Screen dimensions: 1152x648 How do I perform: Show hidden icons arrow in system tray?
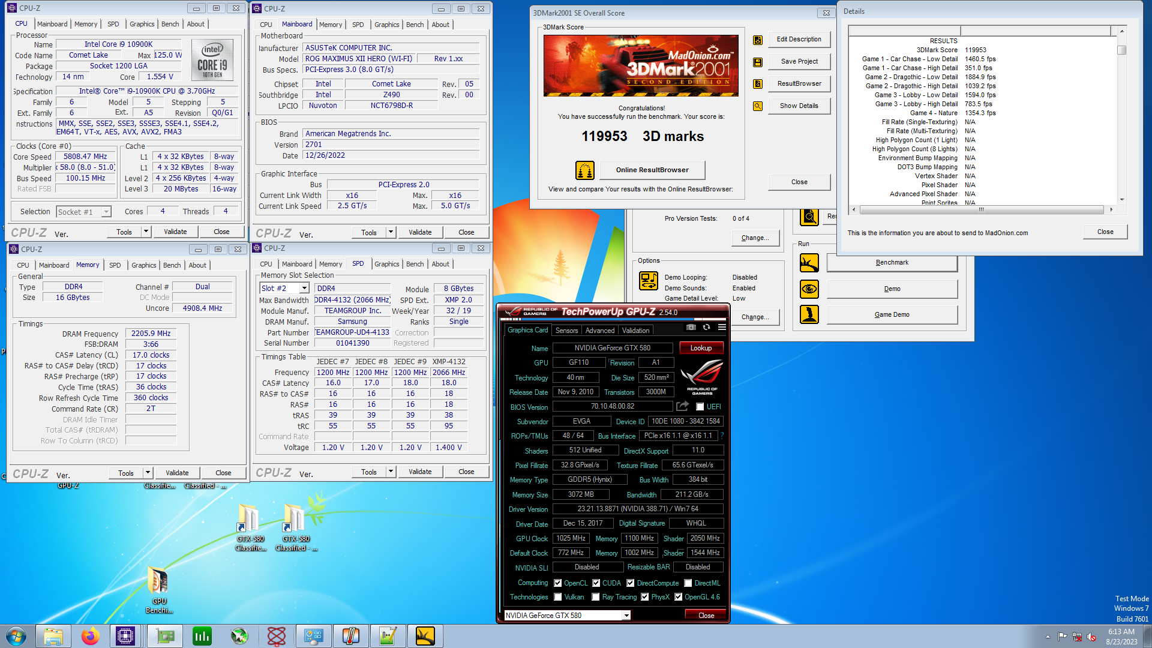[1048, 637]
